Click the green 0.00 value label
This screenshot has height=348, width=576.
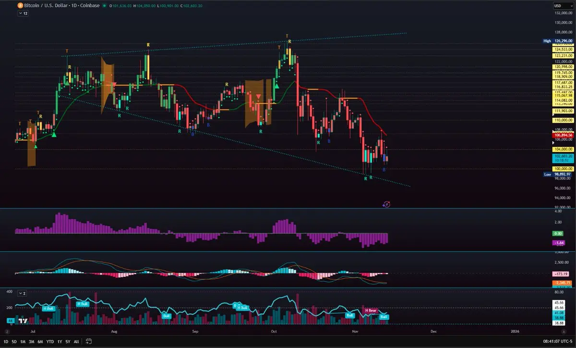(x=558, y=233)
